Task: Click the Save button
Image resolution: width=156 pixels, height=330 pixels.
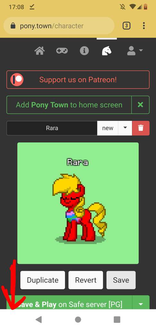Action: (121, 280)
